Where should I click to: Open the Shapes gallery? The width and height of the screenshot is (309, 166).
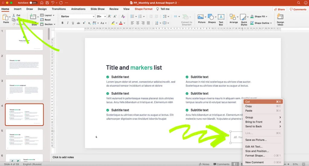(x=212, y=19)
